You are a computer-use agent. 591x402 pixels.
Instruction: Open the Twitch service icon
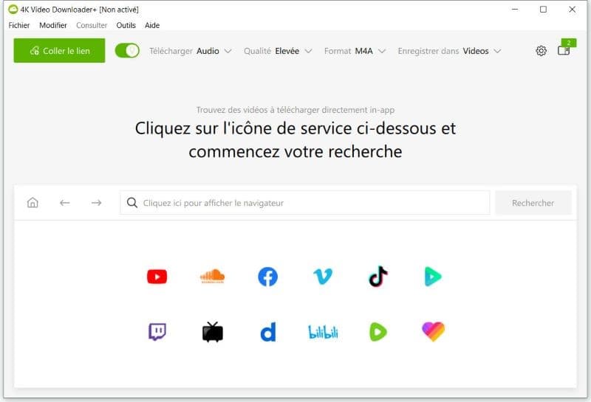click(x=157, y=332)
